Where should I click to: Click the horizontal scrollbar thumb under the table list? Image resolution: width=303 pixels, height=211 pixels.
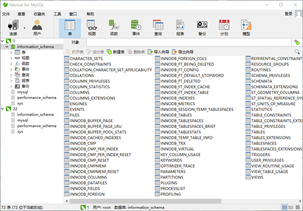145,201
